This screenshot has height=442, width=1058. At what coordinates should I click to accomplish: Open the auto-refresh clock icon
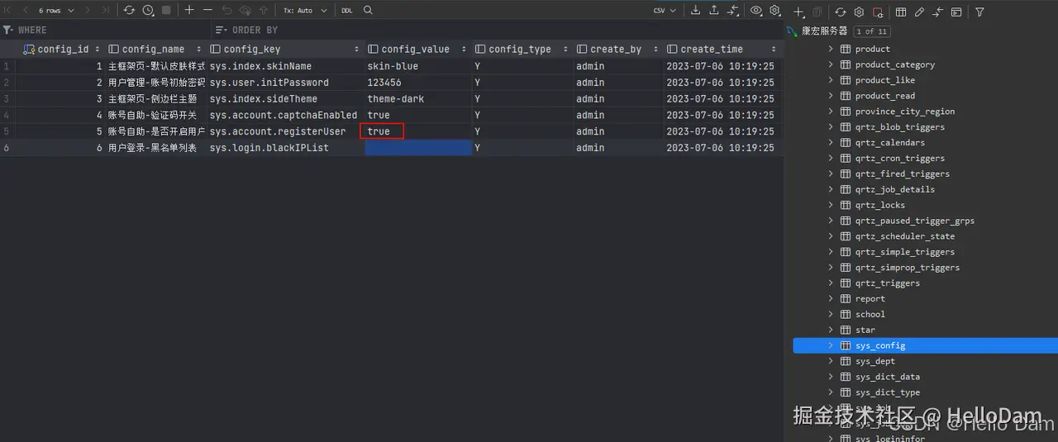(x=148, y=11)
